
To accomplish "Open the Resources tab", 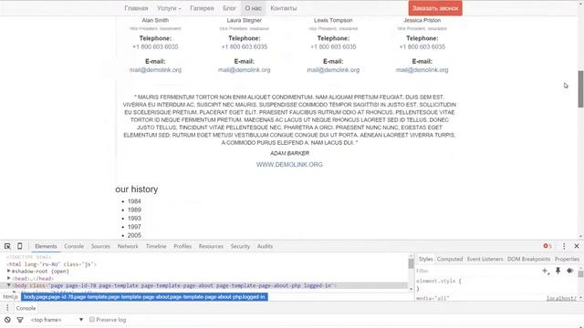I will pyautogui.click(x=211, y=246).
